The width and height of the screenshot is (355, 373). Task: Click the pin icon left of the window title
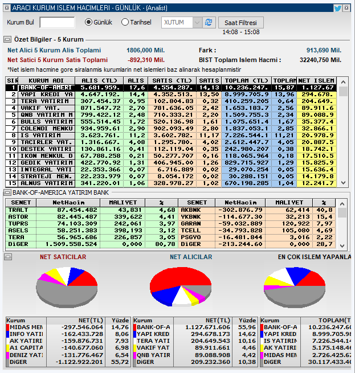coord(7,8)
